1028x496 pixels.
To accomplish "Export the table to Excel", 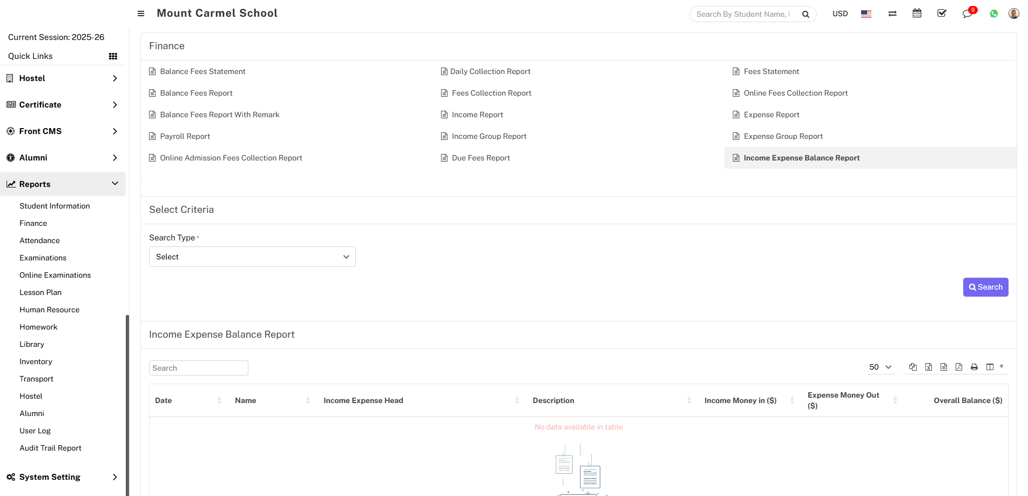I will tap(929, 367).
